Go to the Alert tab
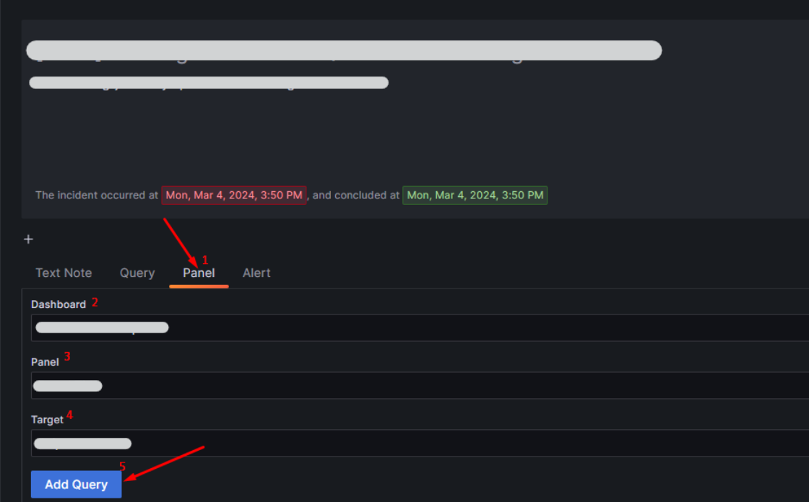This screenshot has height=502, width=809. coord(256,273)
